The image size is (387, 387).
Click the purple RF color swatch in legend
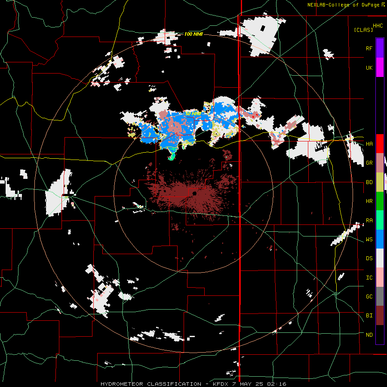pyautogui.click(x=380, y=48)
